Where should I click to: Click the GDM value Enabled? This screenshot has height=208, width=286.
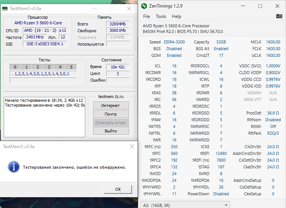(174, 55)
